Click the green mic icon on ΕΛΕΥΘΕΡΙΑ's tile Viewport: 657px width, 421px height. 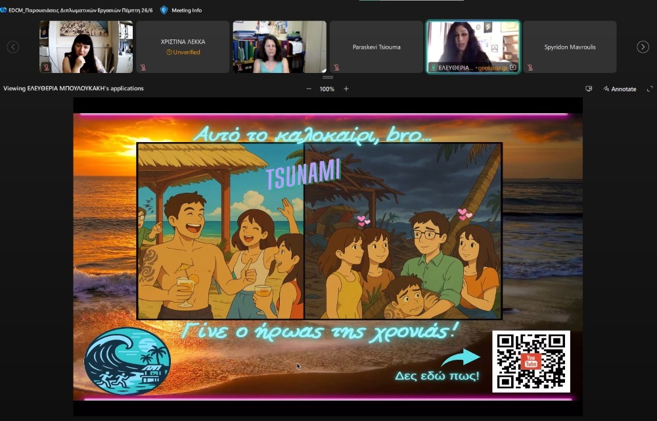tap(433, 67)
